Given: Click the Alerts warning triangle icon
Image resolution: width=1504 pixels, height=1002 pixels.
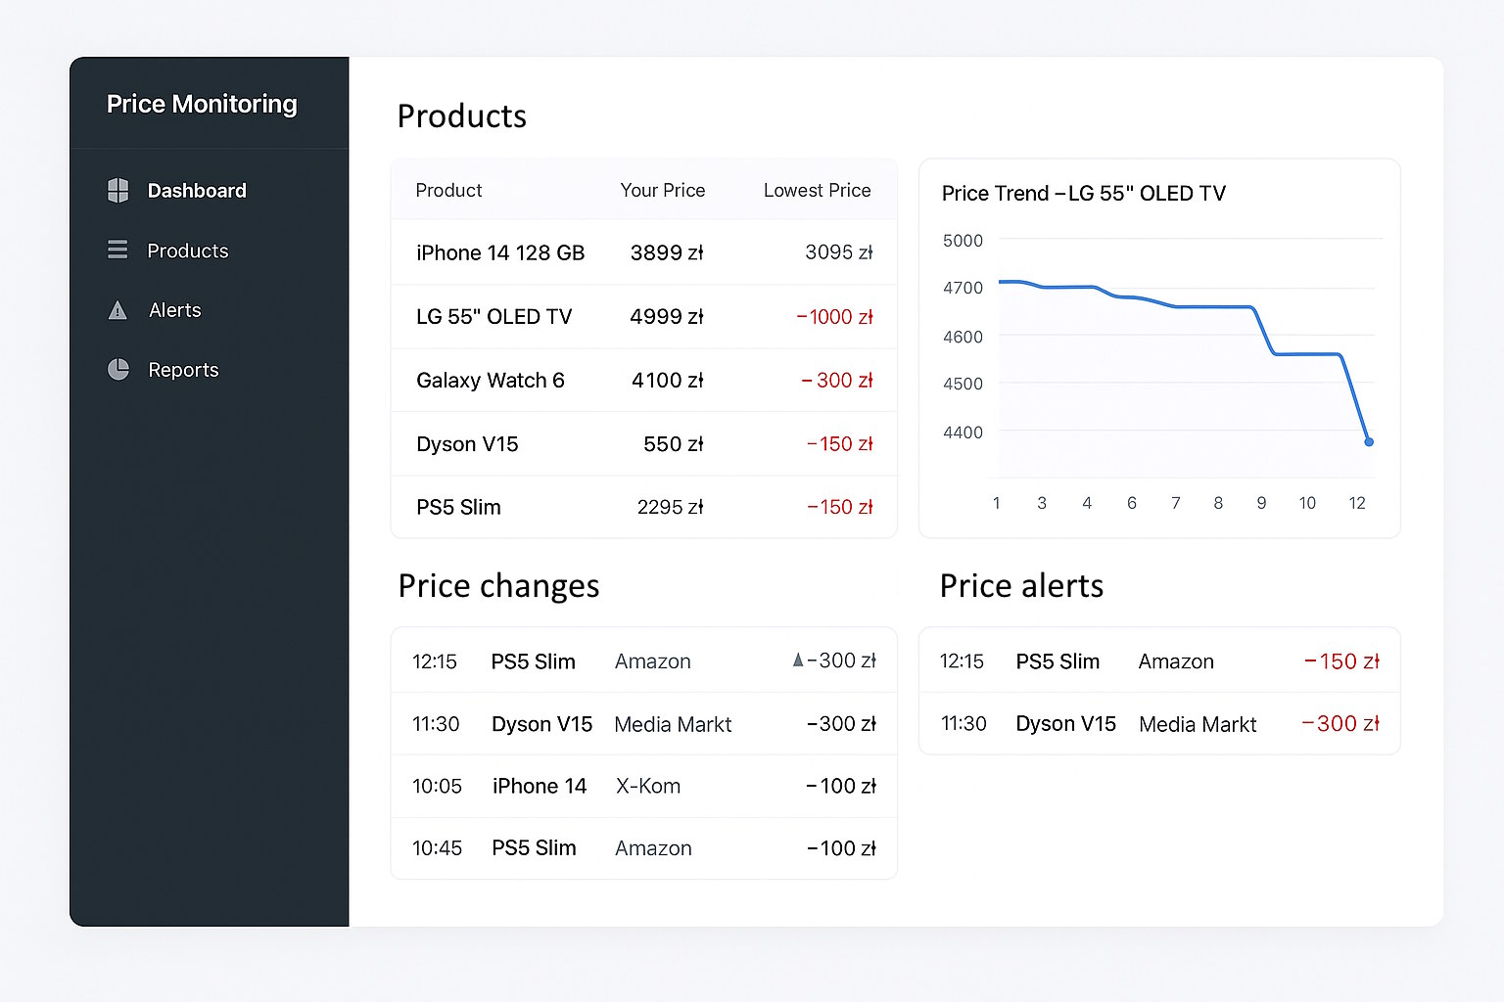Looking at the screenshot, I should point(117,310).
